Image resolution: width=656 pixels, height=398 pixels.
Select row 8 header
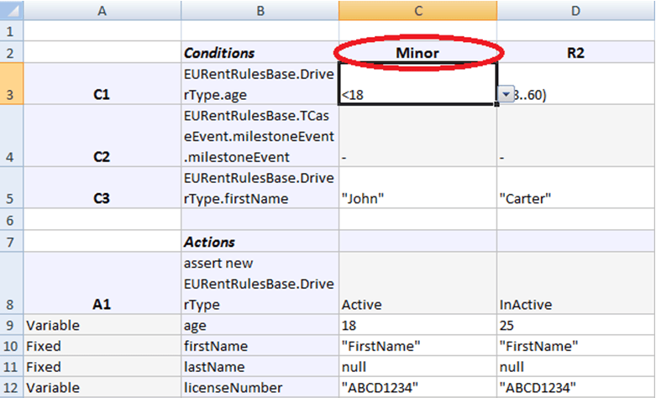coord(12,283)
